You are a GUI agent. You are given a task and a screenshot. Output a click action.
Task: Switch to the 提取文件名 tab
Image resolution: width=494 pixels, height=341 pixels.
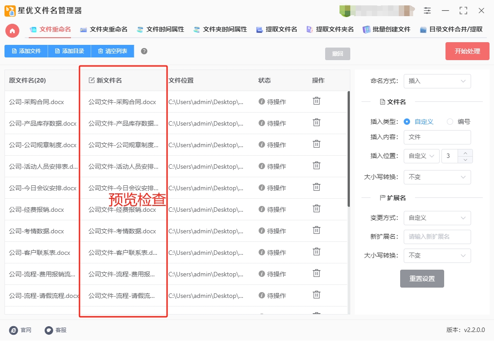(277, 30)
